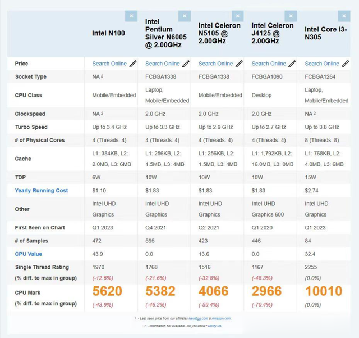Follow the Amazon.com affiliate link
359x338 pixels.
[x=221, y=318]
